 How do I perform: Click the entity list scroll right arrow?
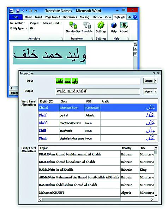point(152,200)
